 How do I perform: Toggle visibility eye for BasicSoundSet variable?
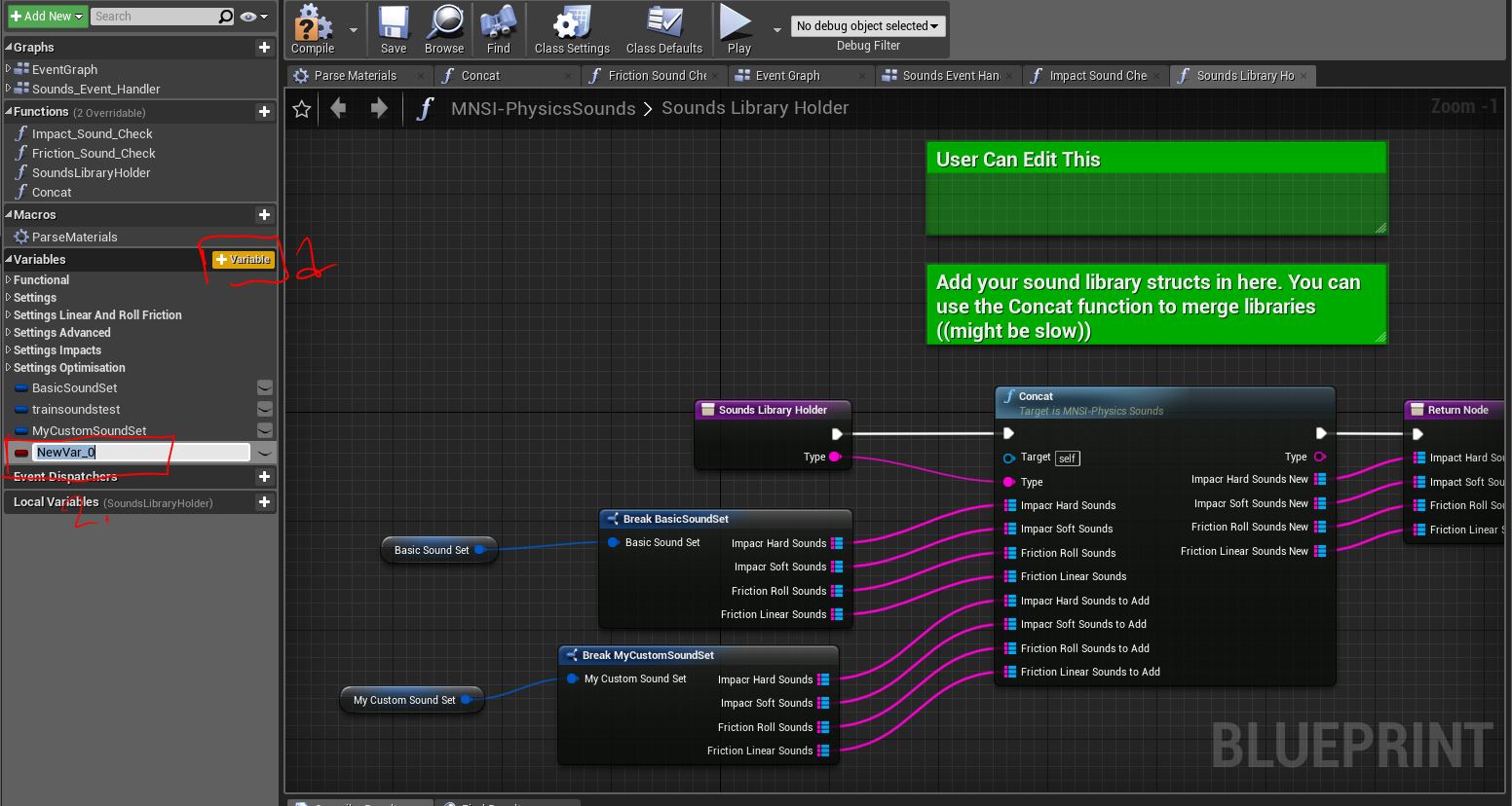tap(264, 387)
